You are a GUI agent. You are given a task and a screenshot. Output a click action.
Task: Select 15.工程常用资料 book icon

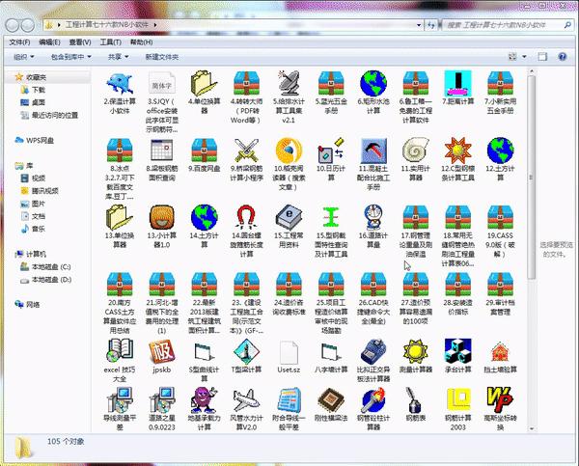pyautogui.click(x=289, y=218)
